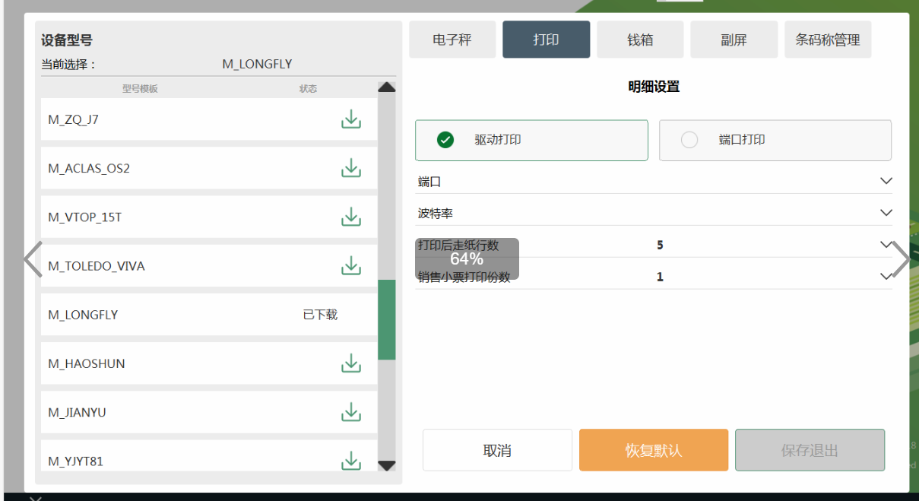Switch to the 钱箱 tab

click(640, 40)
